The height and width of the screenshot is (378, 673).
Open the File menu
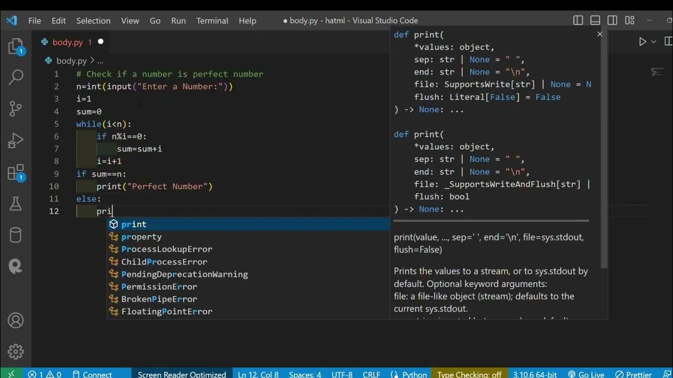[35, 20]
